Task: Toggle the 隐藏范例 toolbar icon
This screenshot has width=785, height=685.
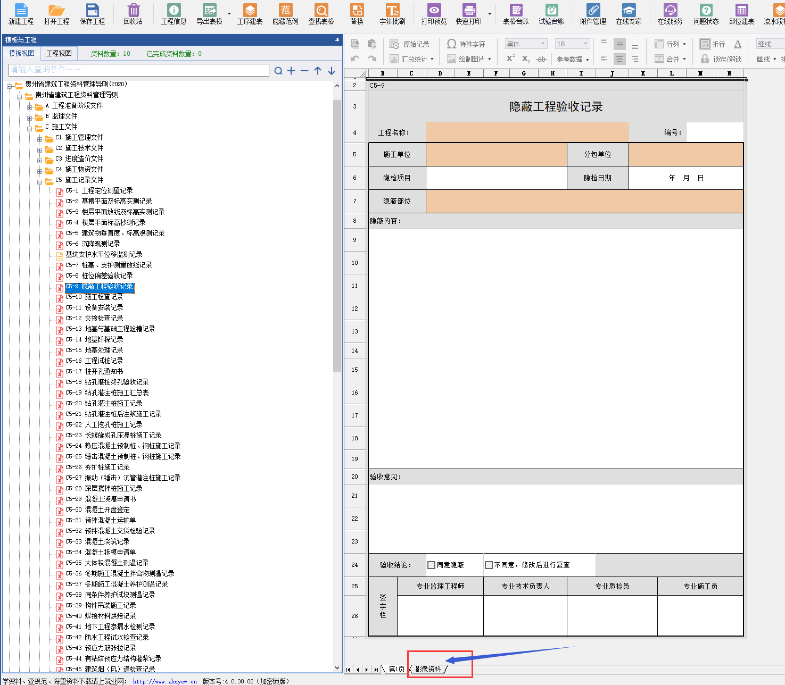Action: pos(285,14)
